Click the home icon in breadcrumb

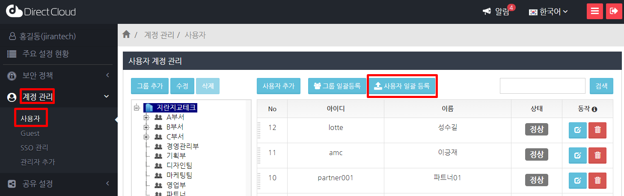point(126,35)
